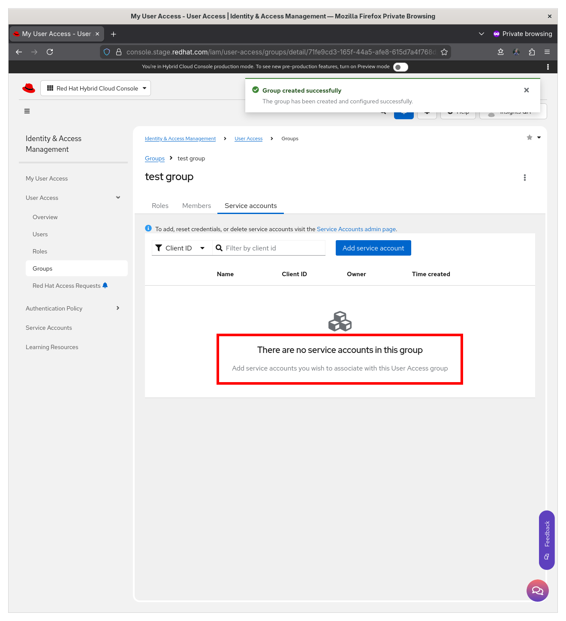The width and height of the screenshot is (566, 621).
Task: Open the Red Hat Hybrid Cloud Console dropdown
Action: tap(96, 88)
